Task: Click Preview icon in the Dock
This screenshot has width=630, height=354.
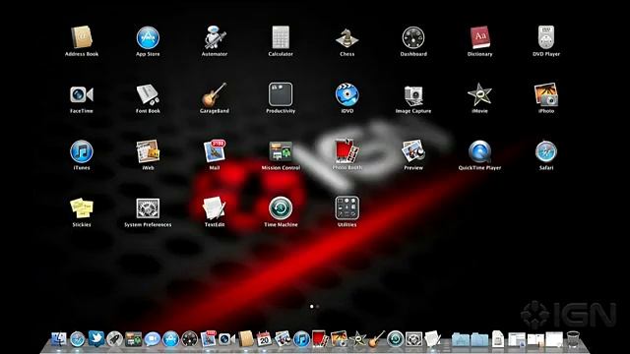Action: tap(283, 339)
